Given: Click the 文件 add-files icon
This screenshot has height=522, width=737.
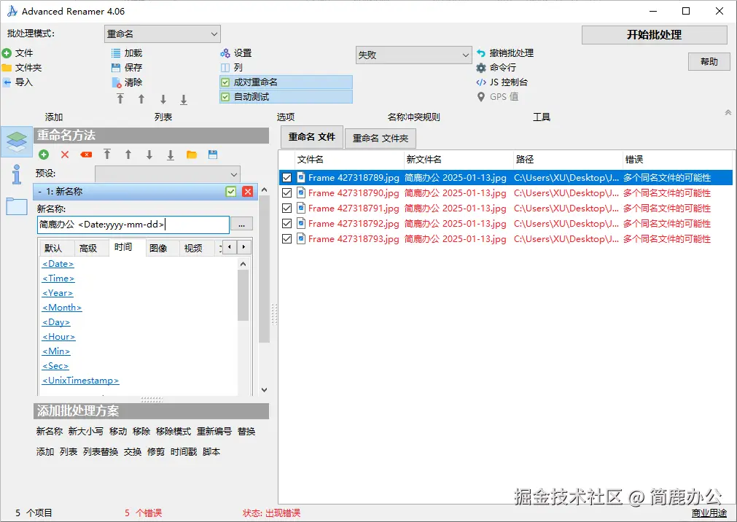Looking at the screenshot, I should [x=7, y=53].
